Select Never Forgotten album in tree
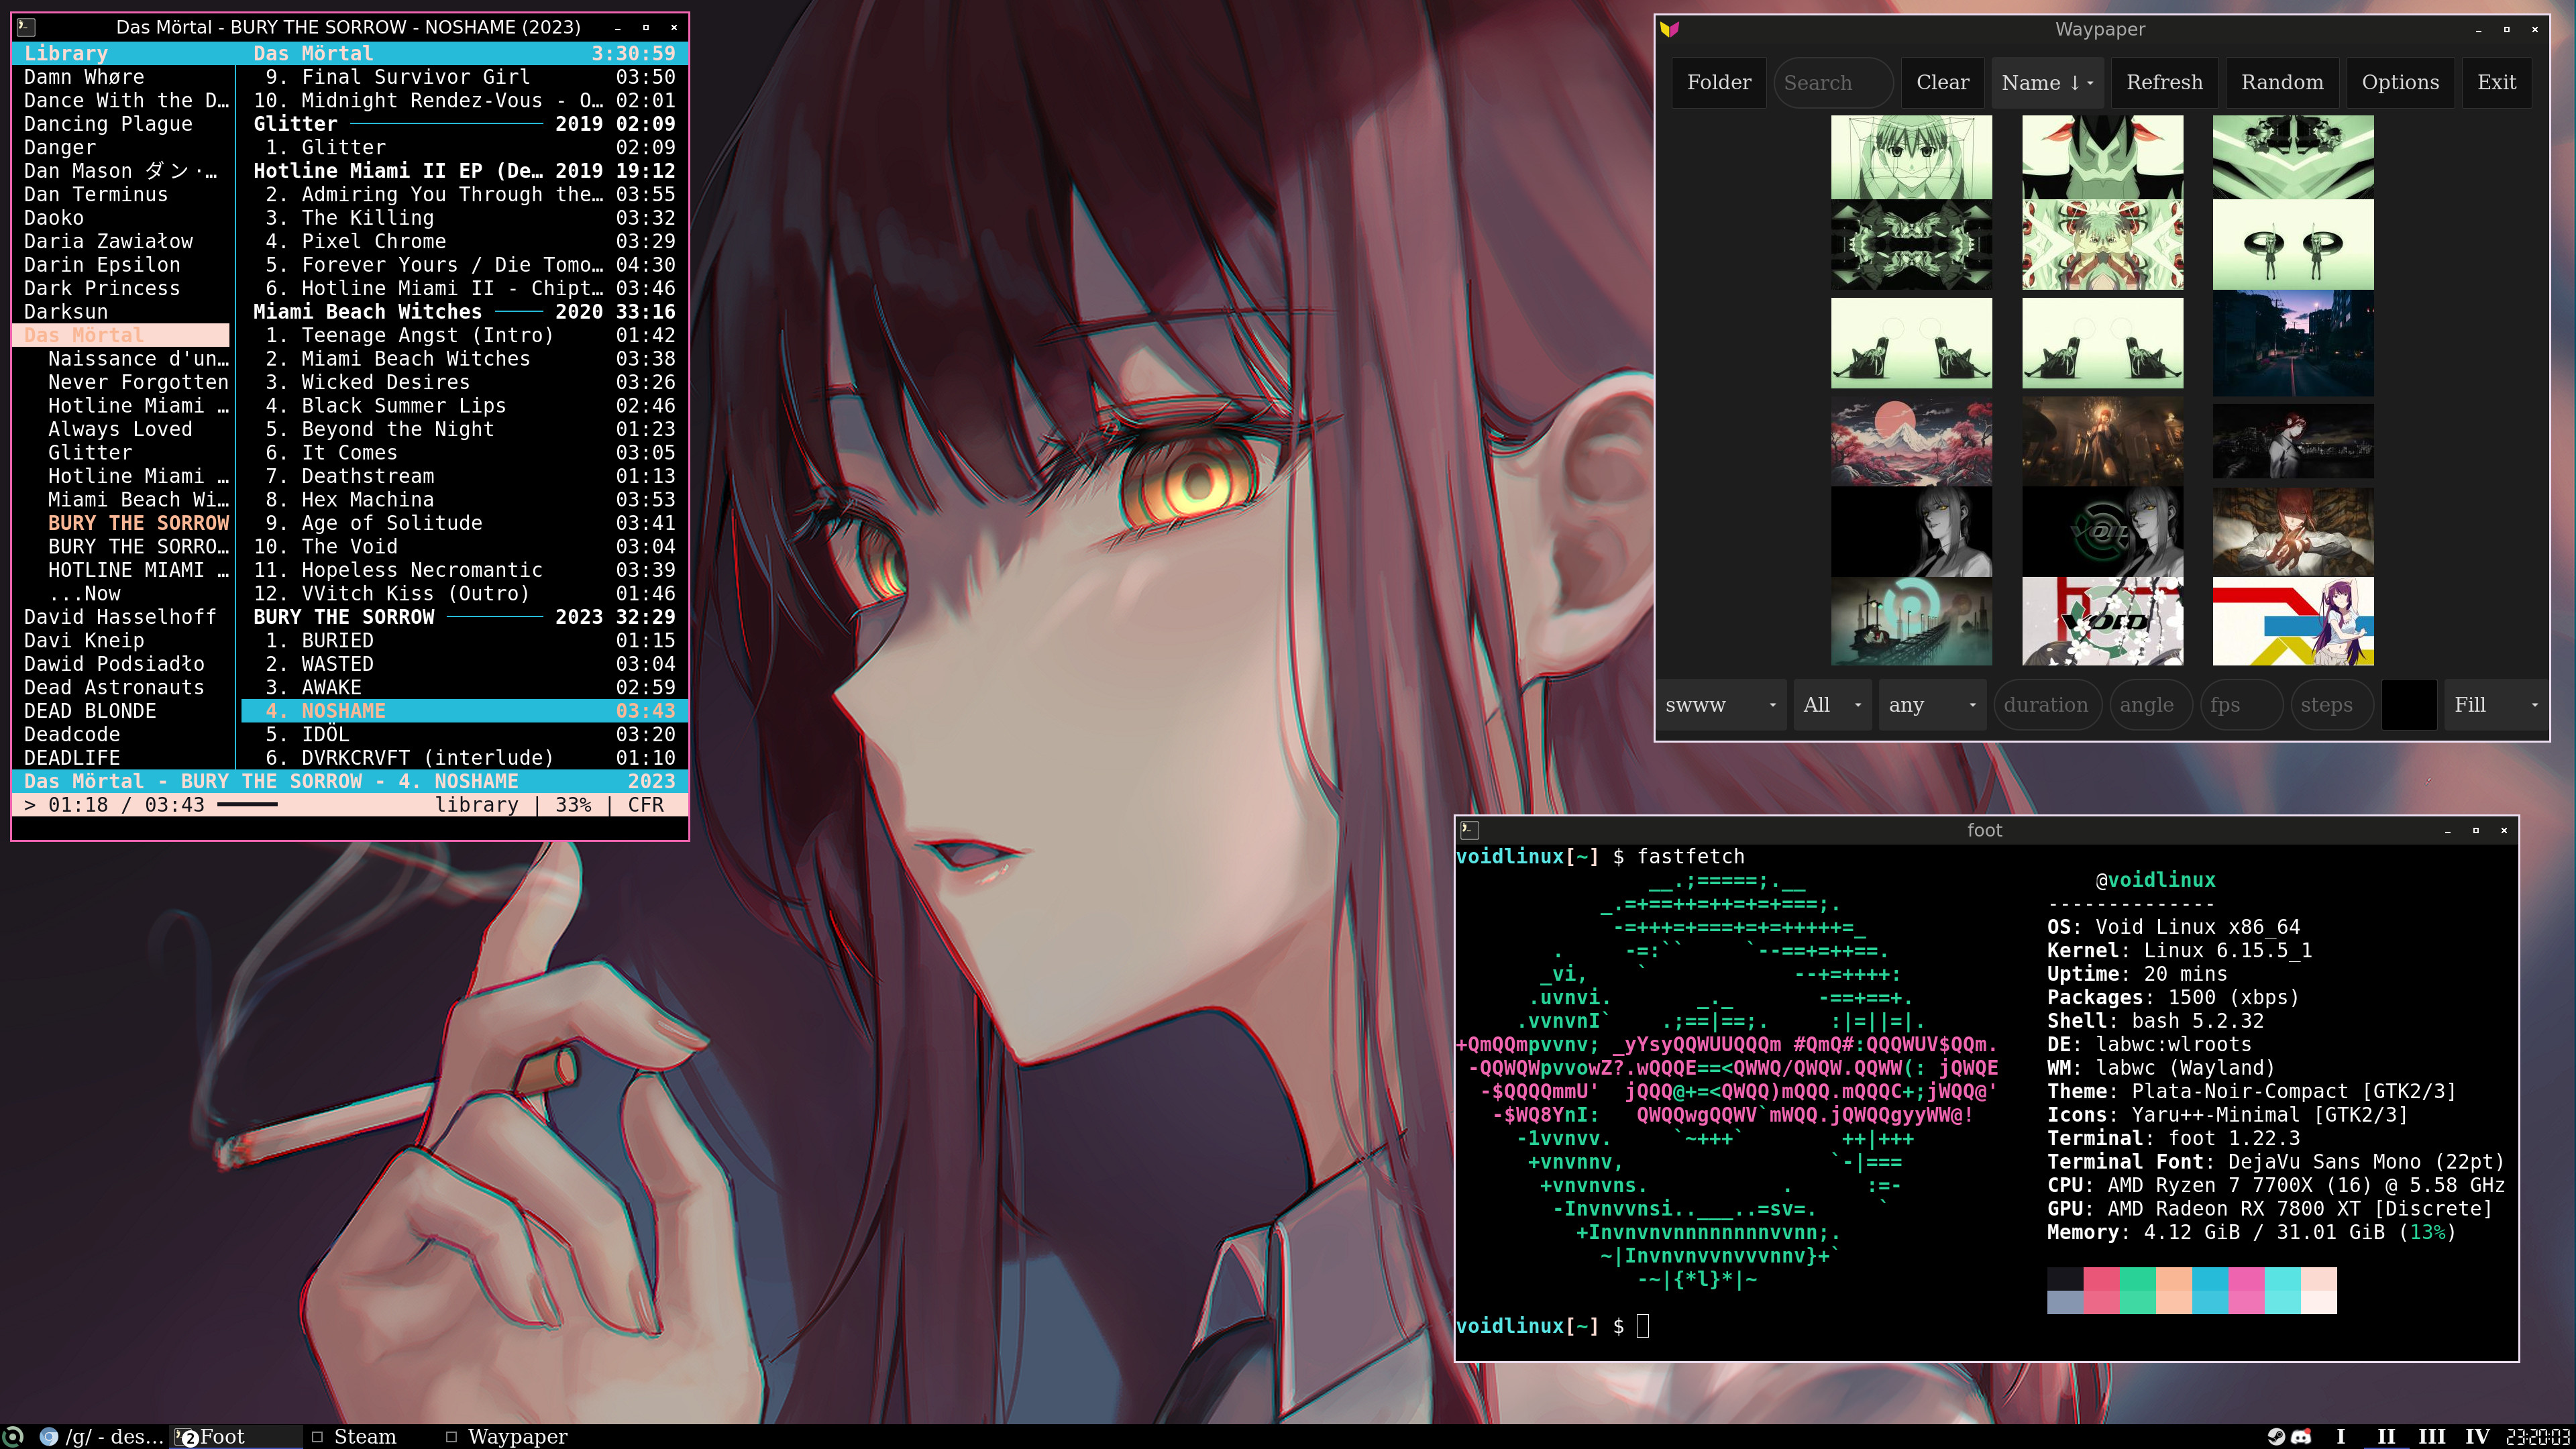Viewport: 2576px width, 1449px height. coord(138,382)
